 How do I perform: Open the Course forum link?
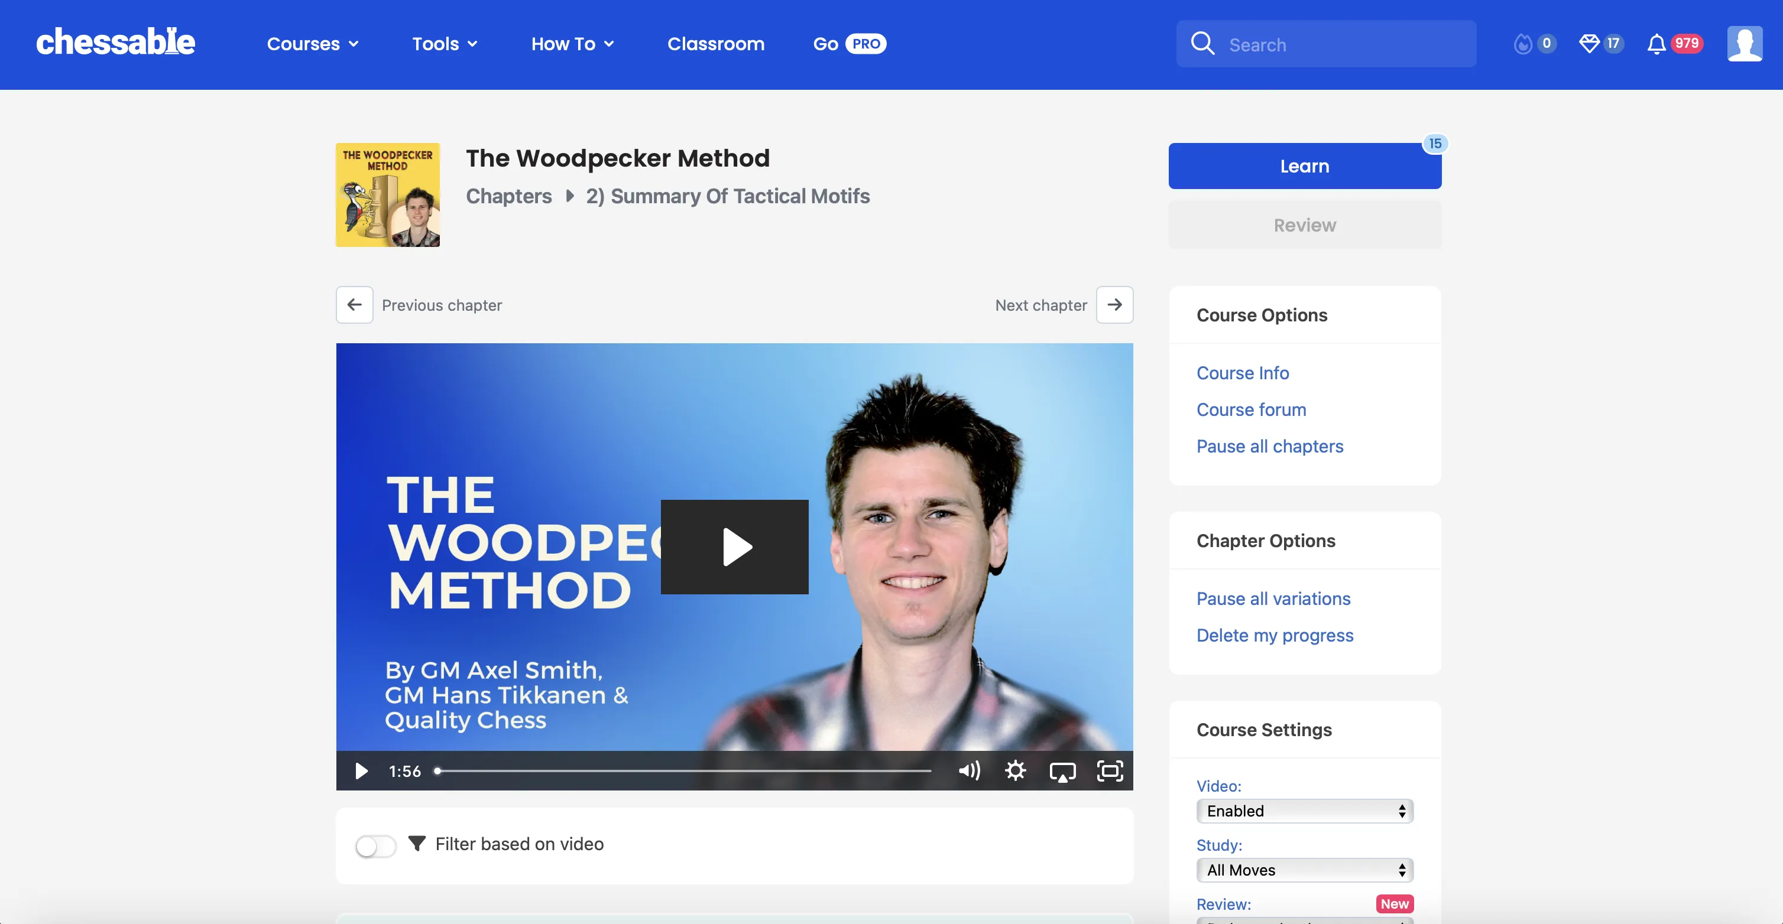(x=1251, y=409)
